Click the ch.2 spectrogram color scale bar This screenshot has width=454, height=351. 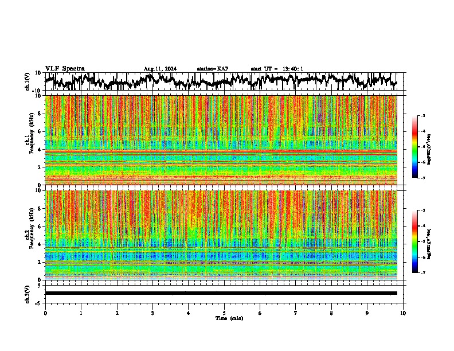[x=414, y=241]
